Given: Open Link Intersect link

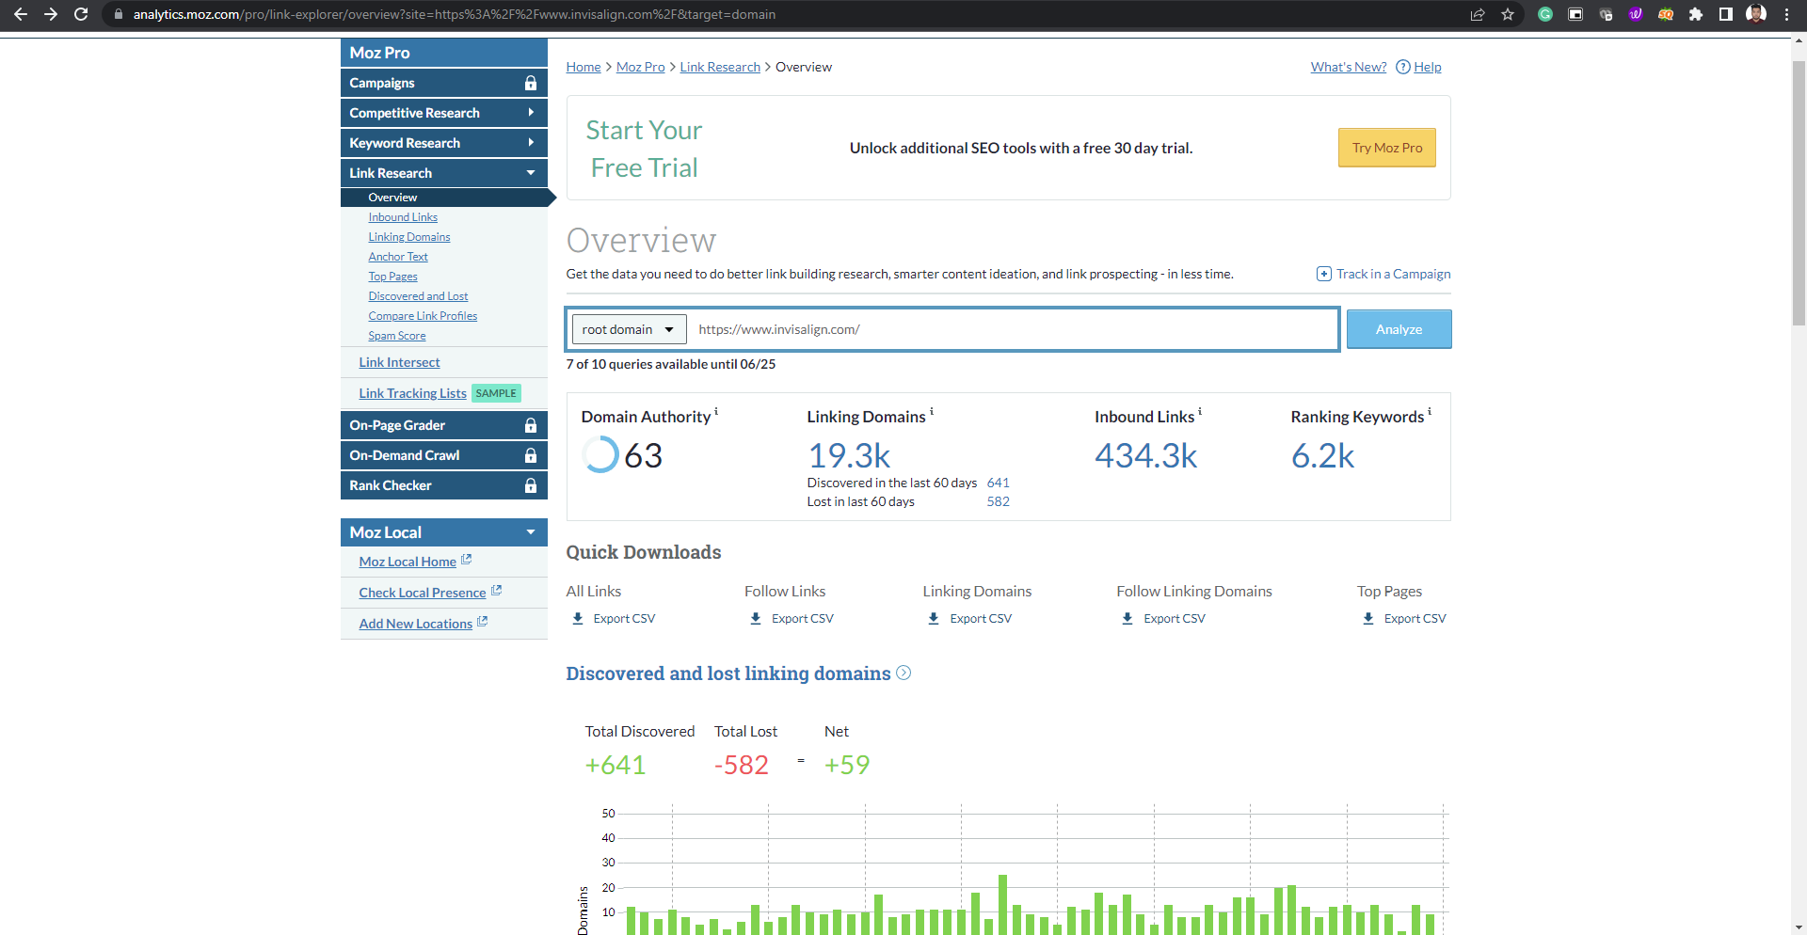Looking at the screenshot, I should [x=399, y=362].
